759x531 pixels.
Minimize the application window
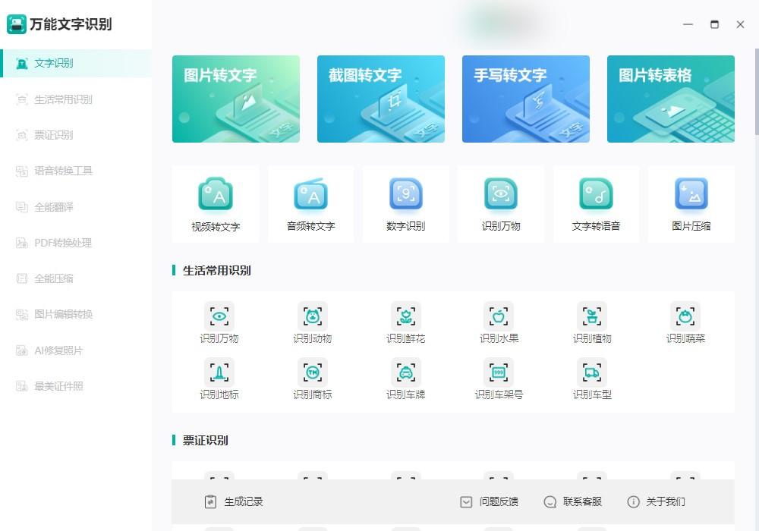coord(688,24)
